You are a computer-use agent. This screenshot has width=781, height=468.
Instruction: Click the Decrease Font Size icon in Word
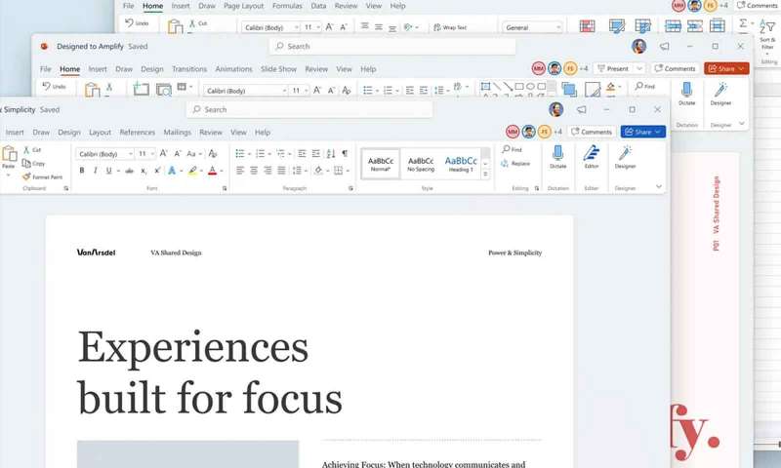click(178, 154)
